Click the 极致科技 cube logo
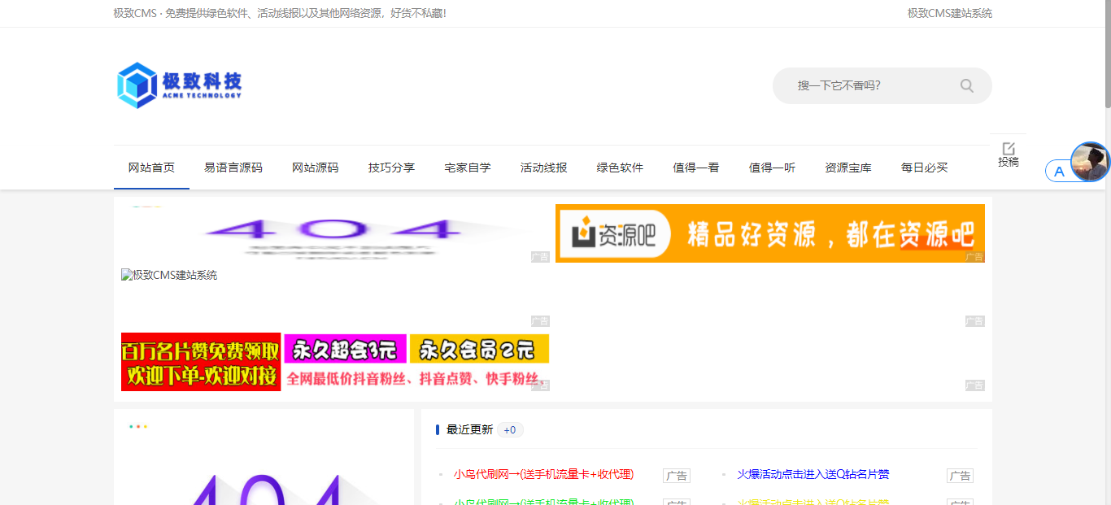Viewport: 1111px width, 505px height. point(137,85)
